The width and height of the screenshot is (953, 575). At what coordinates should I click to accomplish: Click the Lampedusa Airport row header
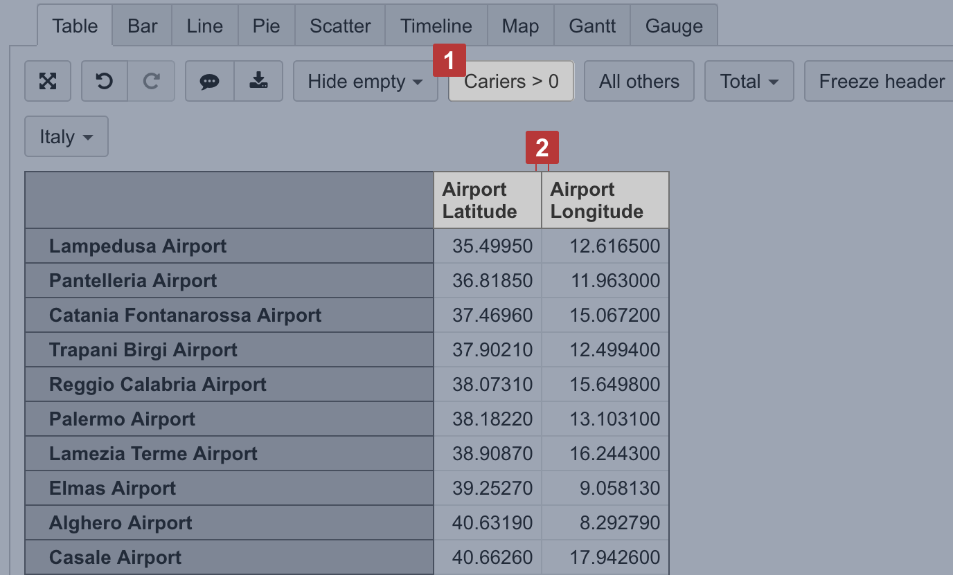(x=138, y=246)
